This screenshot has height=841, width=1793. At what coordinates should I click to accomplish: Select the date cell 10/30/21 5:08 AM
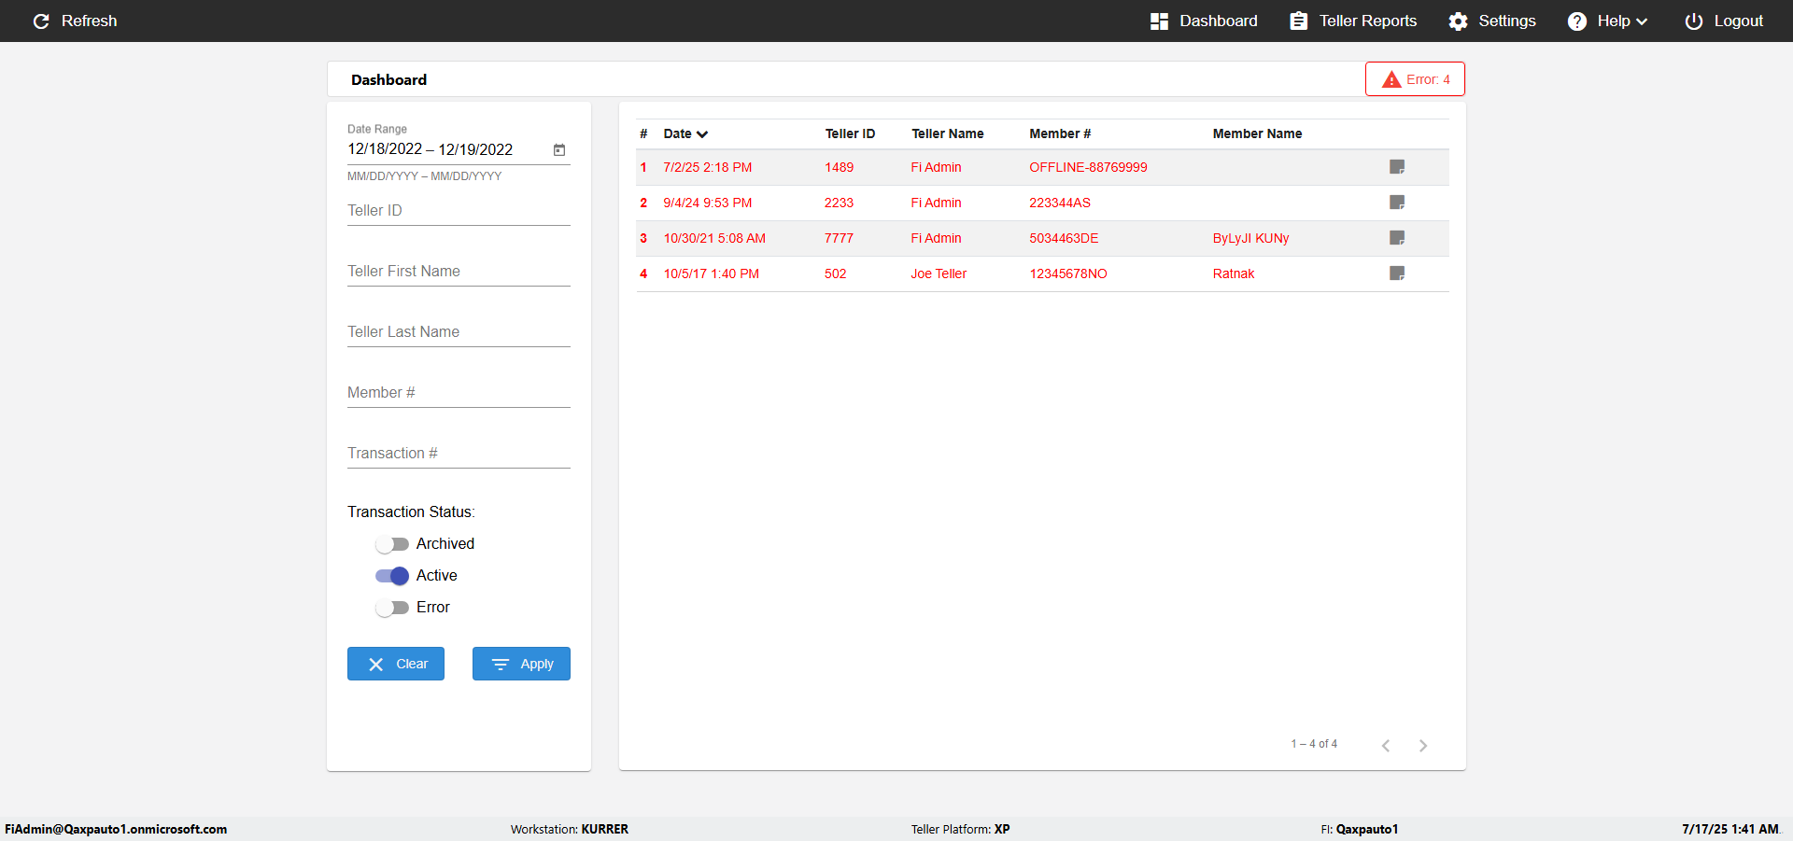point(714,238)
